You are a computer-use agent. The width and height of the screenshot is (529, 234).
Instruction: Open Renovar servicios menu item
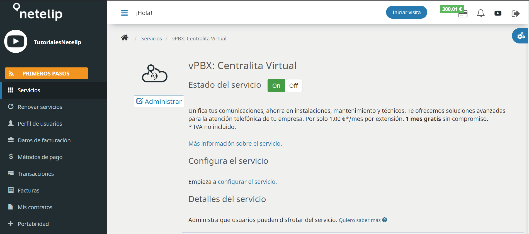coord(53,107)
